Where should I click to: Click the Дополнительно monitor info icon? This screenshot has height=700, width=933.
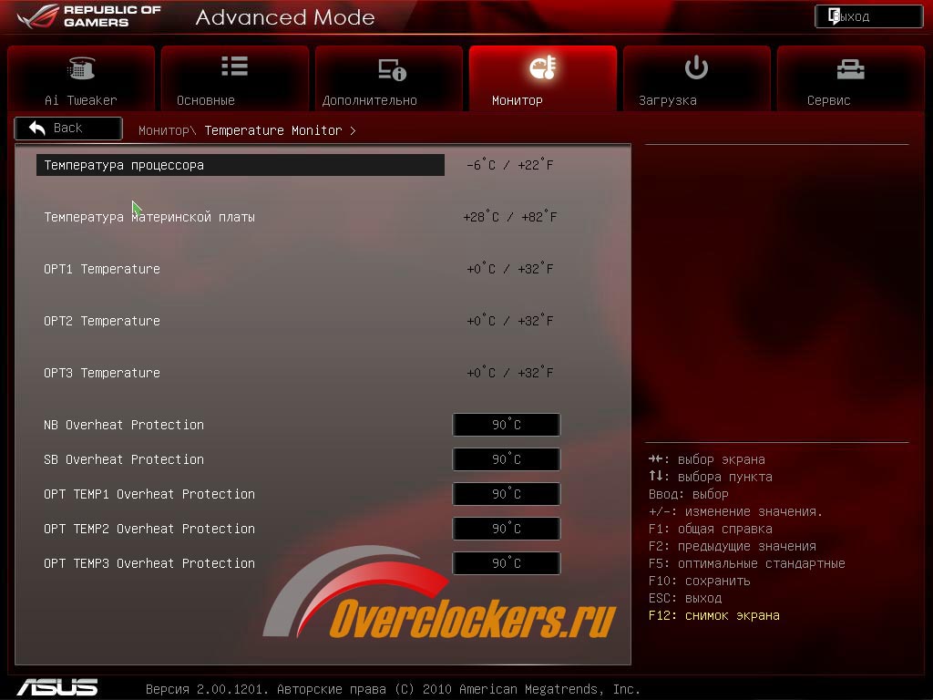[392, 69]
